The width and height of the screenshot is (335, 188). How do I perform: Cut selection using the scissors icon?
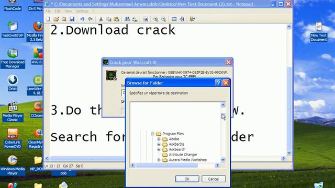point(100,19)
